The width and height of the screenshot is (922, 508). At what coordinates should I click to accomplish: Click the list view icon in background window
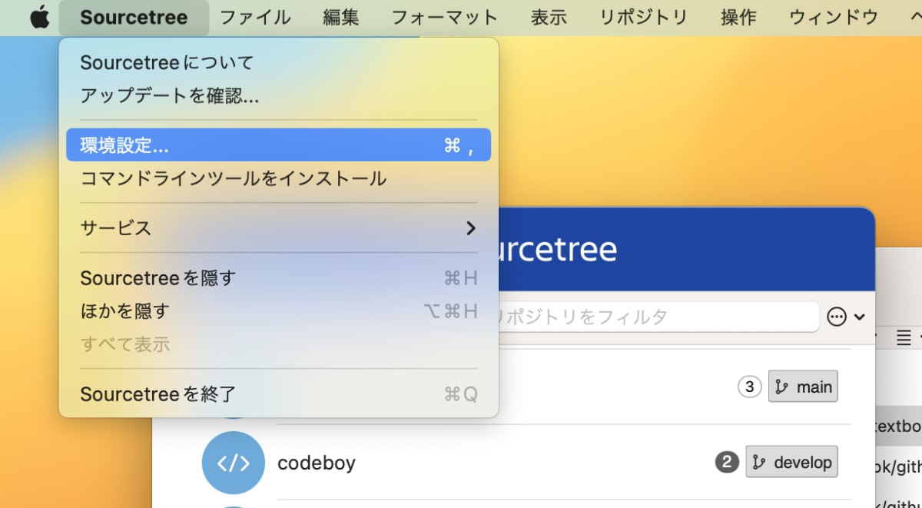904,337
